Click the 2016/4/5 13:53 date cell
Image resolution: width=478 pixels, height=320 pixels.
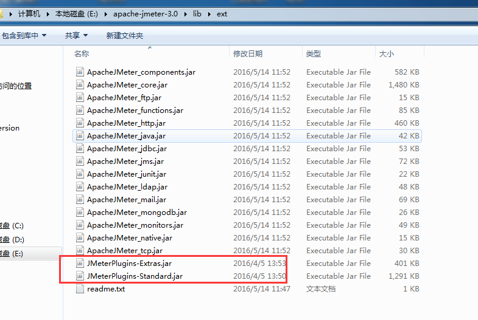[259, 263]
